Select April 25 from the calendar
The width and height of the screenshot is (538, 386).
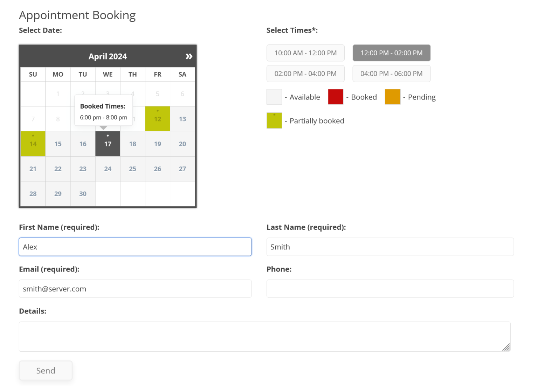click(x=132, y=169)
